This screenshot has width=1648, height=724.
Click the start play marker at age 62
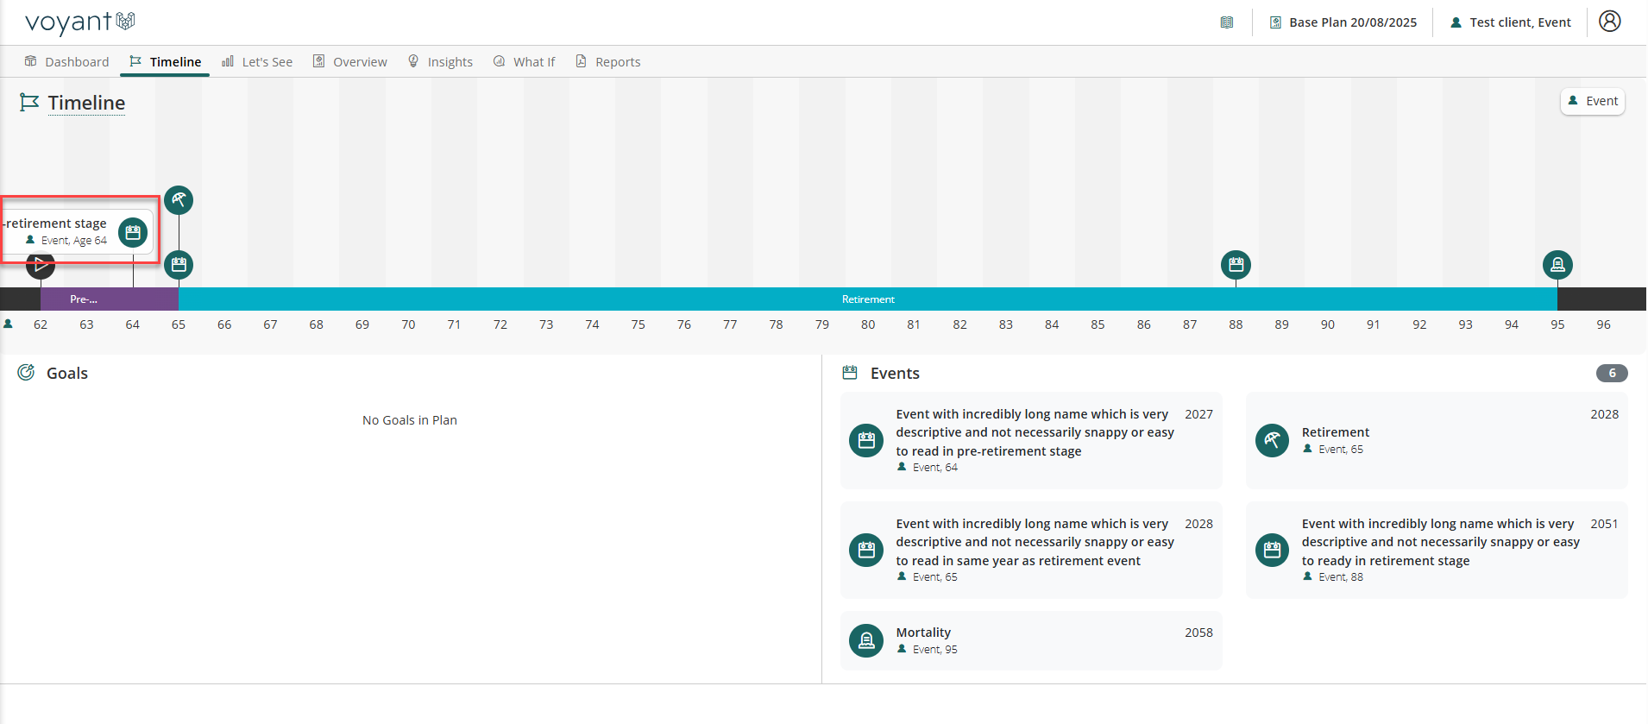pyautogui.click(x=41, y=266)
